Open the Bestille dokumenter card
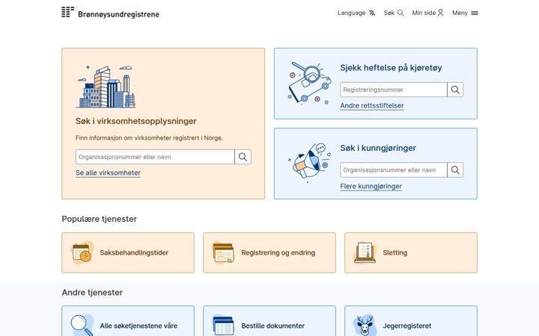The height and width of the screenshot is (336, 539). point(269,321)
